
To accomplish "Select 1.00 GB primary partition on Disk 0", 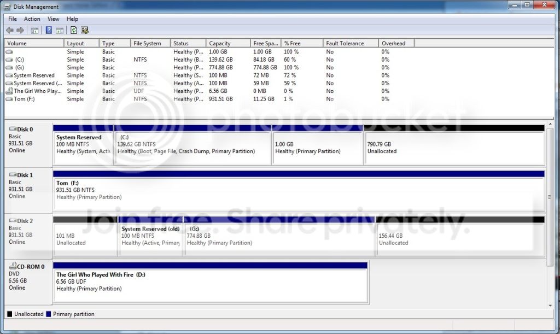I will pos(318,145).
